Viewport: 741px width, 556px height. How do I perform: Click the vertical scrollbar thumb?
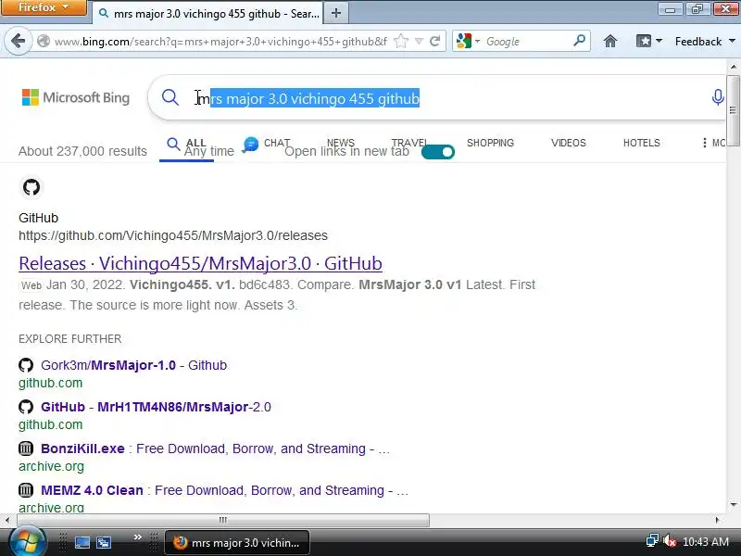[734, 110]
